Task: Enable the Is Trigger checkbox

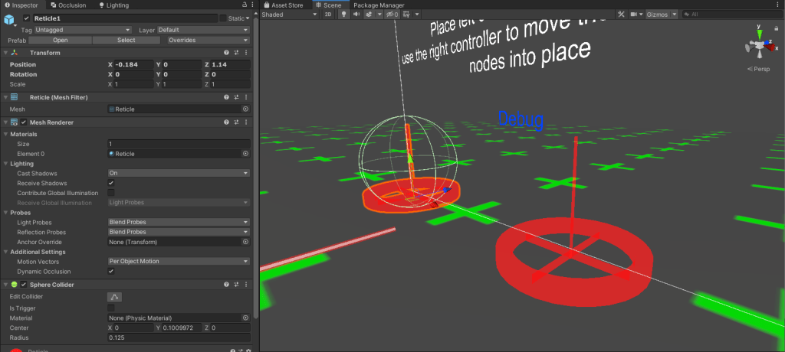Action: (111, 308)
